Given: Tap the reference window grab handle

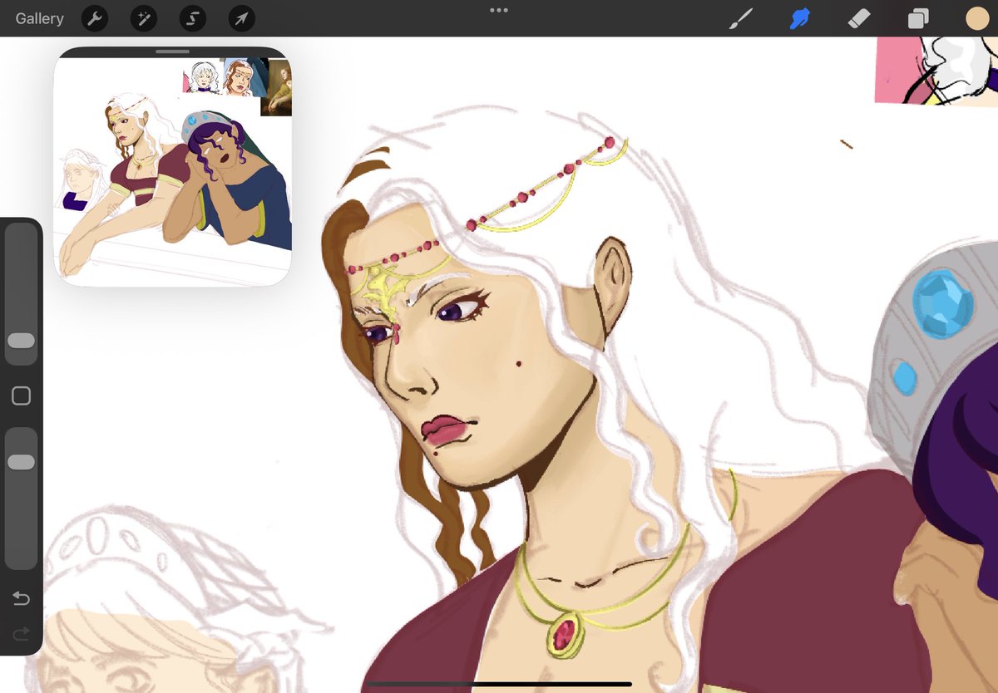Looking at the screenshot, I should (x=172, y=52).
